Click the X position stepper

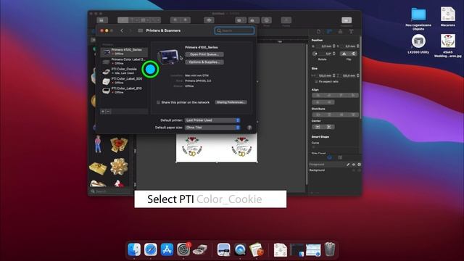[334, 46]
